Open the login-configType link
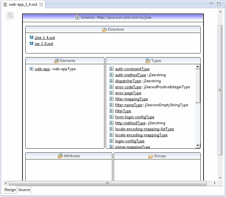This screenshot has width=226, height=197. 130,141
